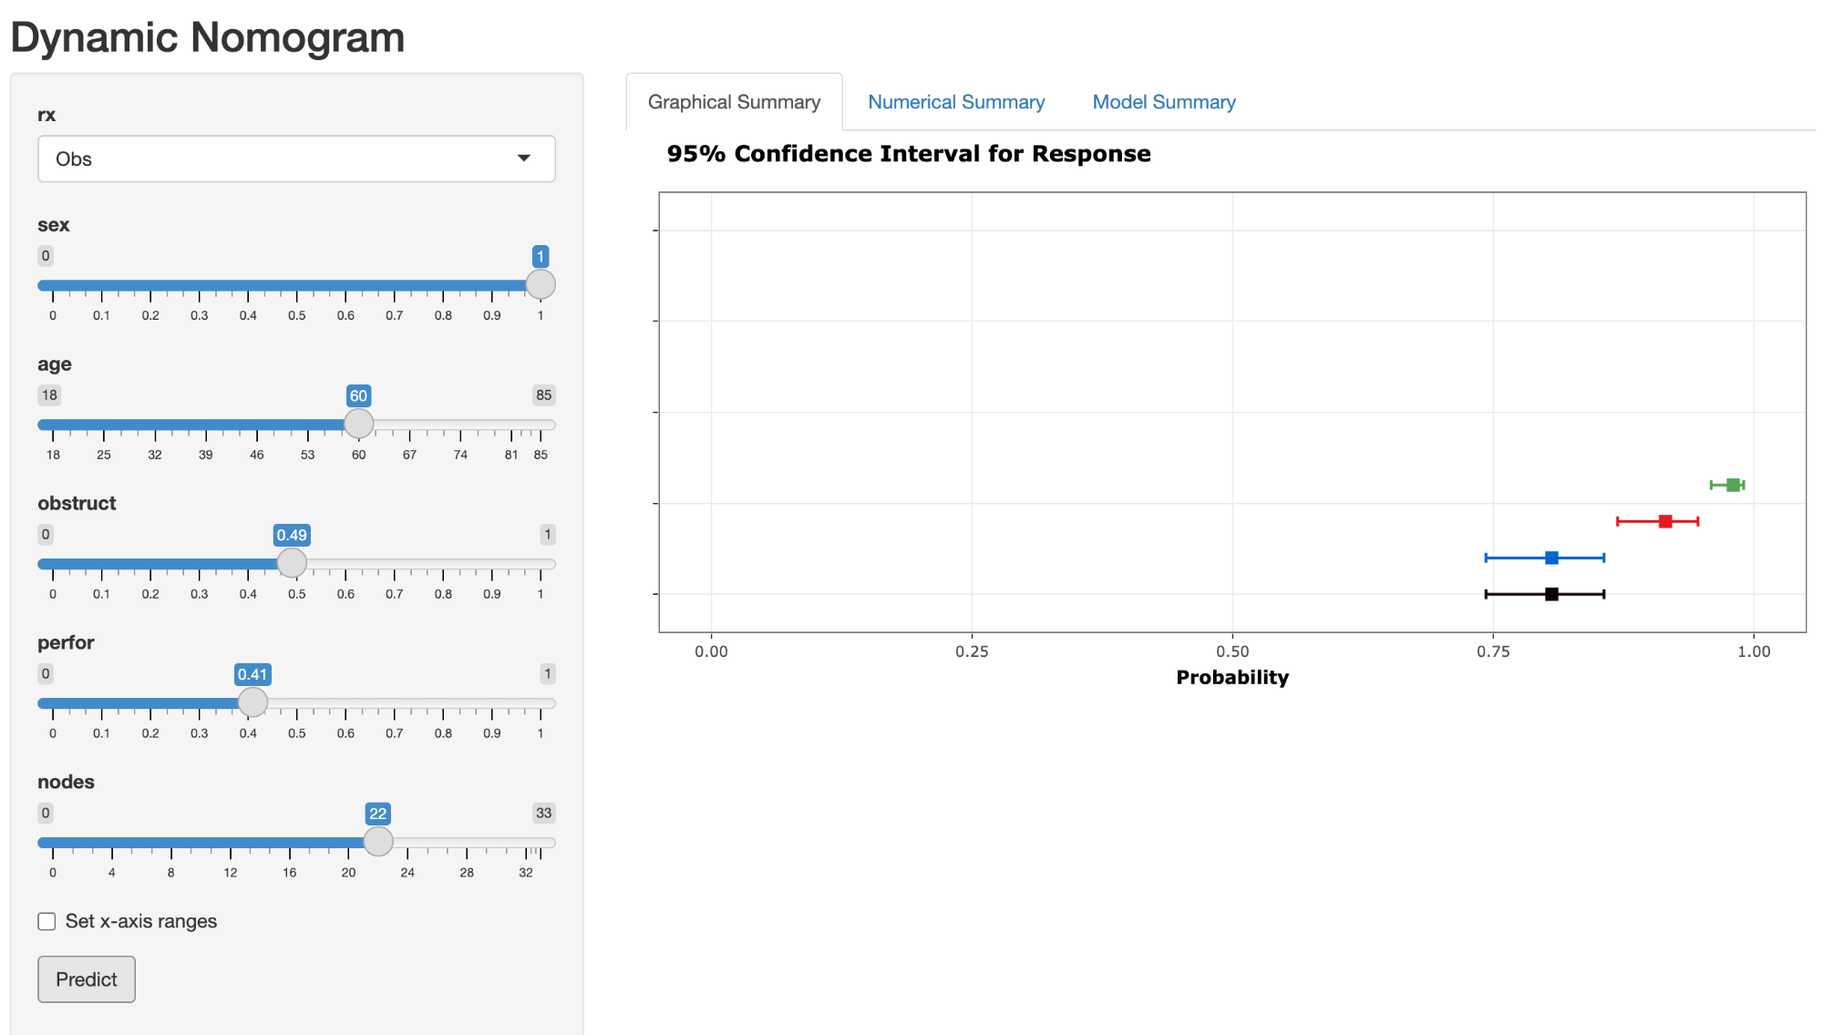Click the sex slider handle

click(x=541, y=284)
